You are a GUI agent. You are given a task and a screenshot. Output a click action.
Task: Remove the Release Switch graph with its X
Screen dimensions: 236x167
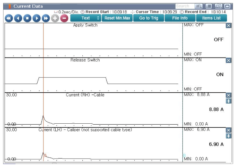[x=228, y=61]
